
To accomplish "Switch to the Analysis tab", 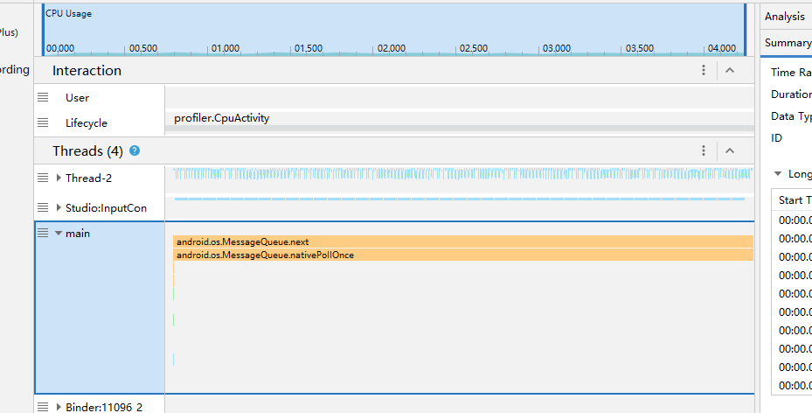I will click(x=785, y=17).
